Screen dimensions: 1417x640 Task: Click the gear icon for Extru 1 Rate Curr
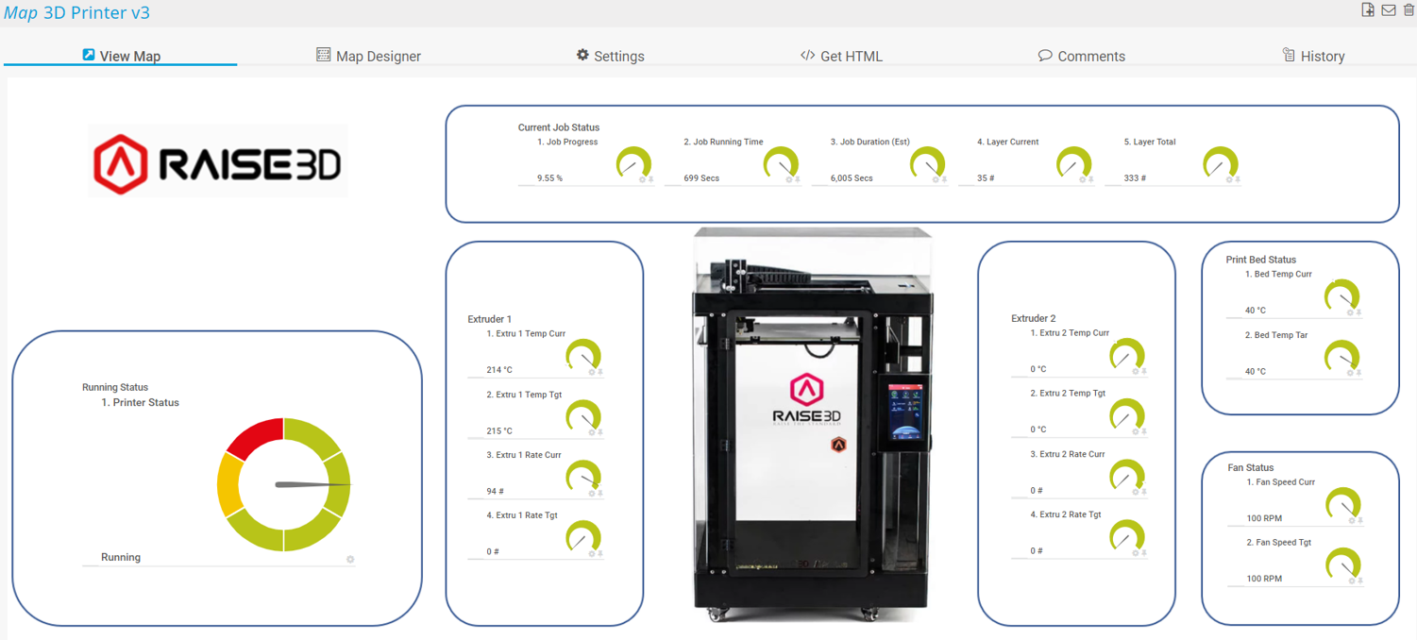592,493
